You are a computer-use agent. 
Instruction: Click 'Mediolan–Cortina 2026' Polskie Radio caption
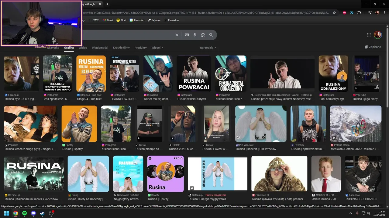(355, 149)
